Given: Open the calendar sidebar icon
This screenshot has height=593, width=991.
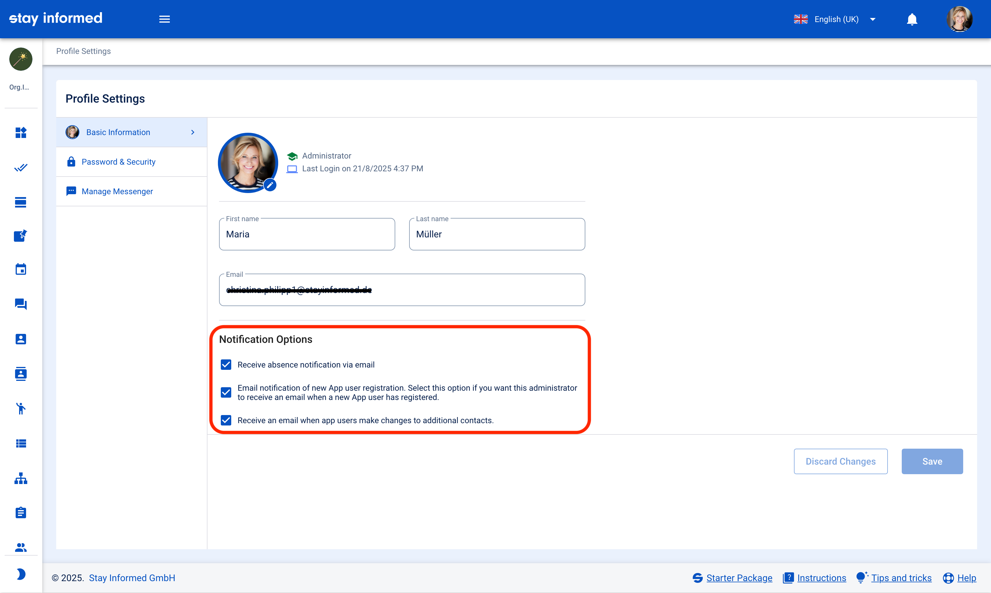Looking at the screenshot, I should (x=21, y=269).
